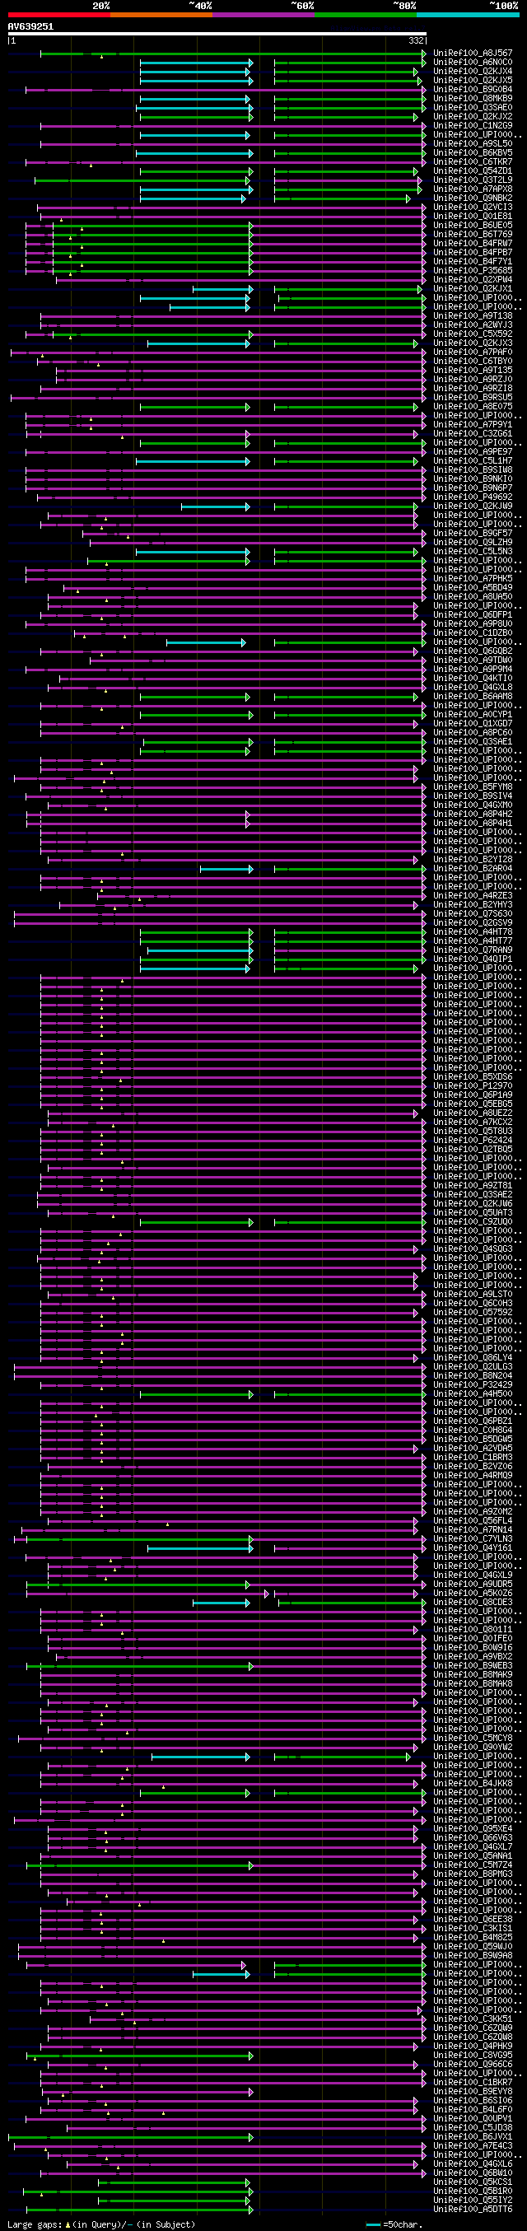Select the UniRef100_B6KBV5 label
The height and width of the screenshot is (2231, 527).
click(473, 153)
